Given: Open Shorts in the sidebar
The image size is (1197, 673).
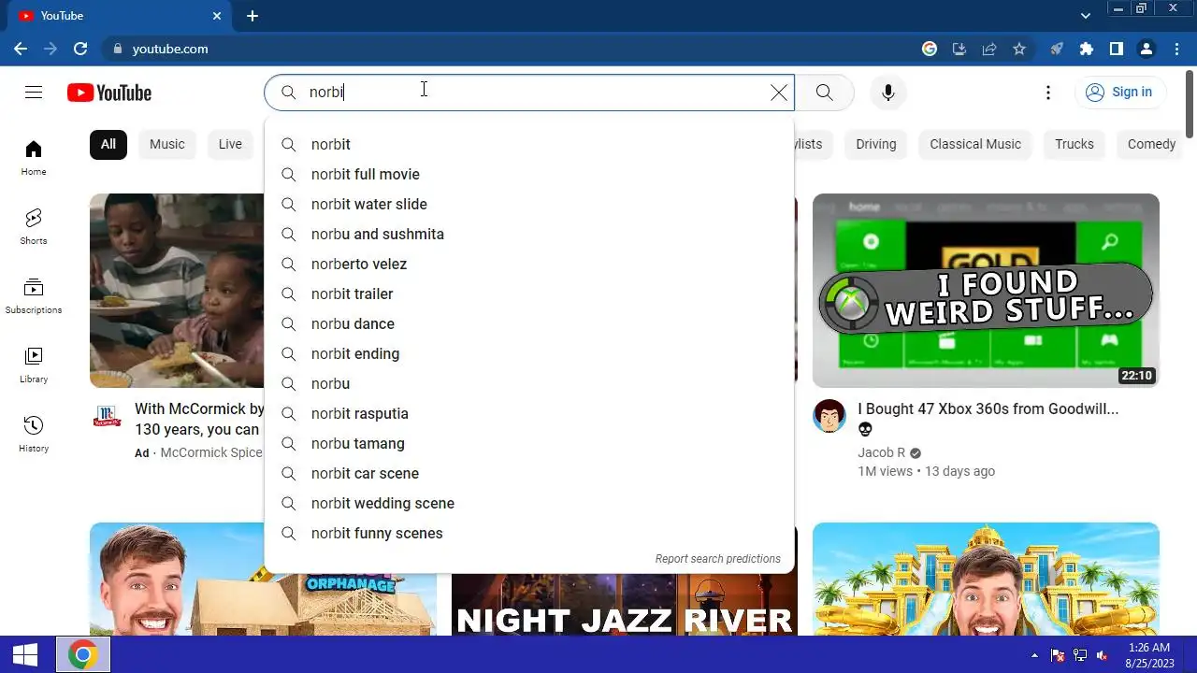Looking at the screenshot, I should coord(34,227).
